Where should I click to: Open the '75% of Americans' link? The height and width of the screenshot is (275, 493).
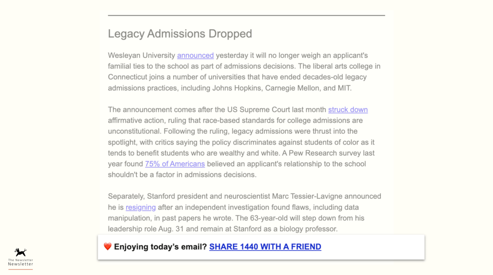[x=175, y=164]
